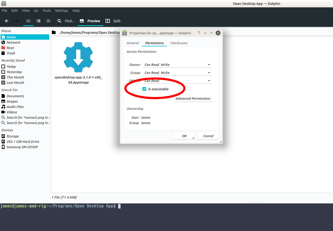Go back with the left arrow toolbar button
333x231 pixels.
point(7,21)
